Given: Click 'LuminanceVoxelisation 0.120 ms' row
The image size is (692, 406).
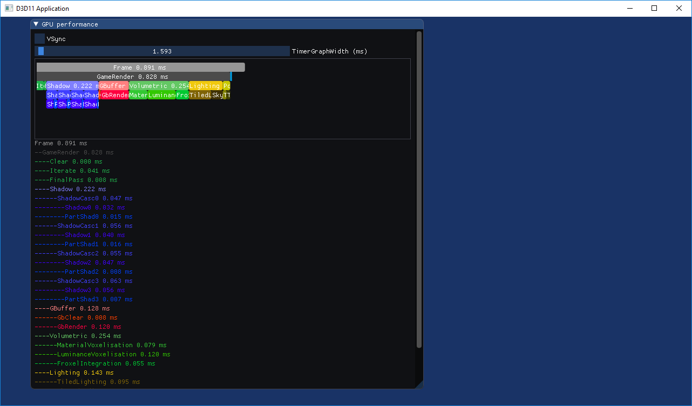Looking at the screenshot, I should coord(103,354).
